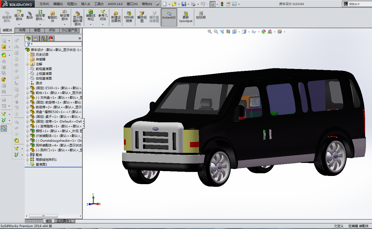The width and height of the screenshot is (372, 229).
Task: Open the Smart Fasteners (智能扣件) tool
Action: tap(53, 17)
